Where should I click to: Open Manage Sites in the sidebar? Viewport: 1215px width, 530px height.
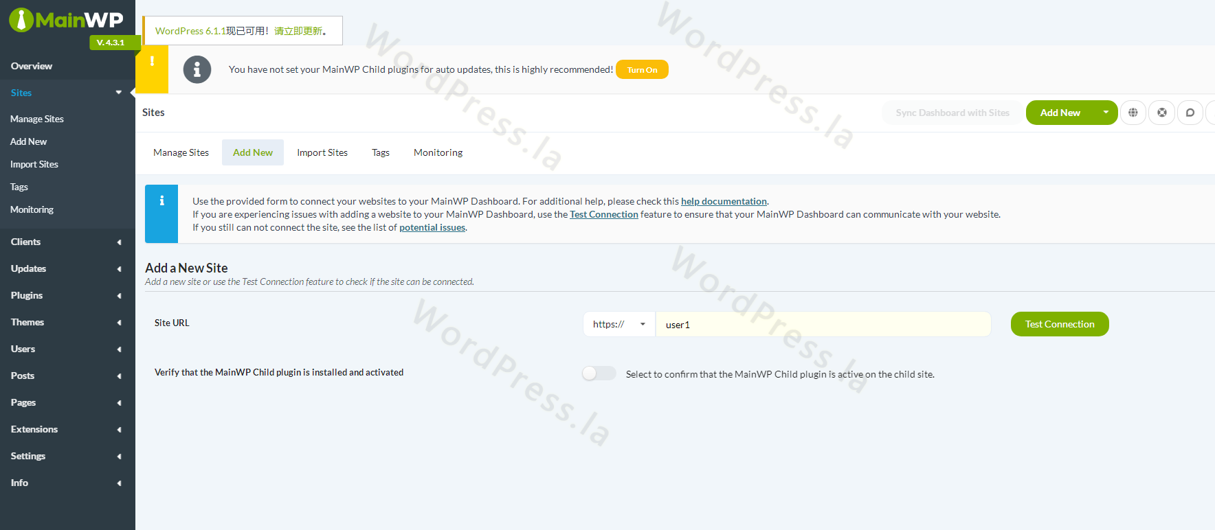pyautogui.click(x=37, y=119)
